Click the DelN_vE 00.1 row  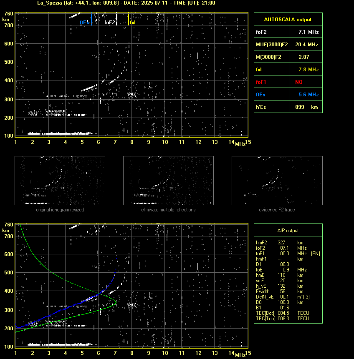pyautogui.click(x=283, y=297)
